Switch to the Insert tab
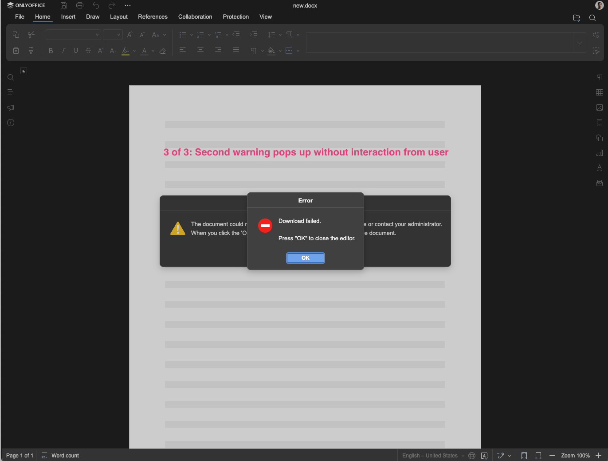The width and height of the screenshot is (608, 461). [x=68, y=17]
